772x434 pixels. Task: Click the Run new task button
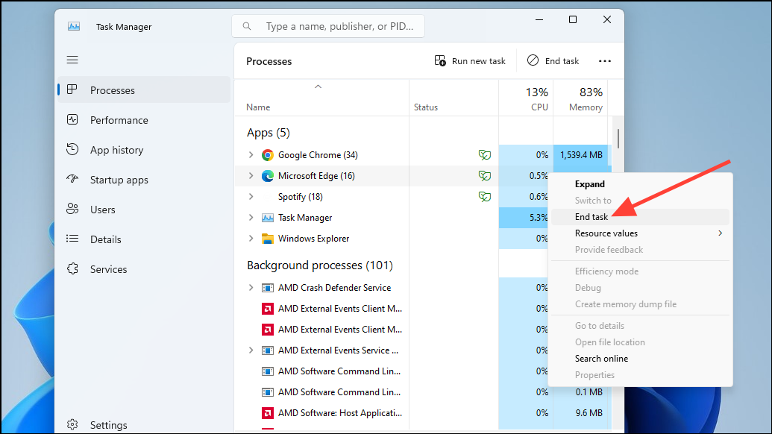(470, 60)
